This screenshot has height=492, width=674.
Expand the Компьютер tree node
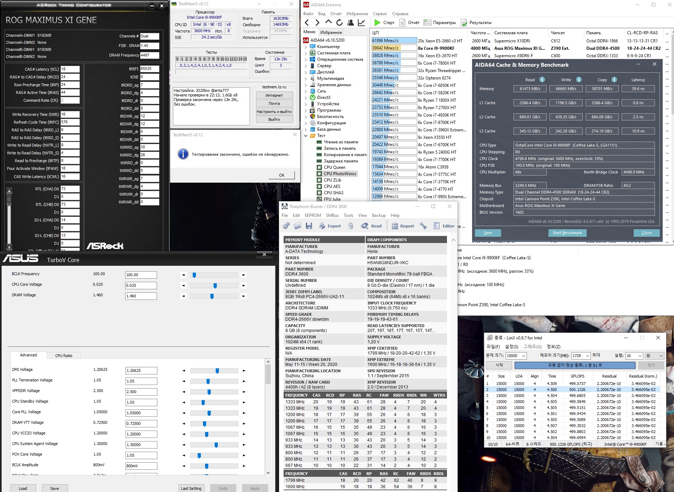306,47
